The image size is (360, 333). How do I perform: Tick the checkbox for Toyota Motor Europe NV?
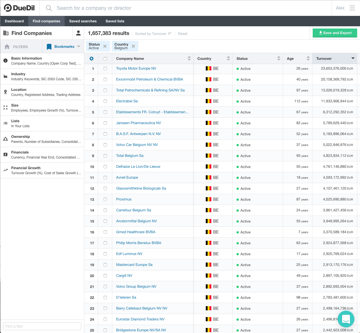click(105, 69)
